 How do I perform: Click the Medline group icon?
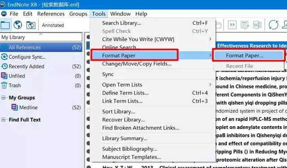pos(14,107)
